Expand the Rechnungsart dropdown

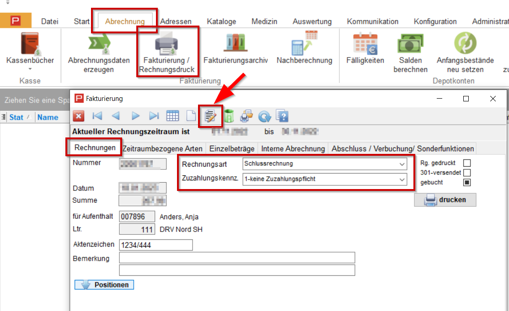coord(402,163)
